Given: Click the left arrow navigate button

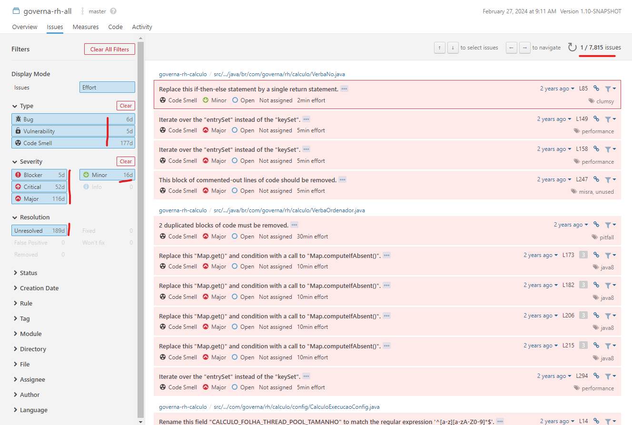Looking at the screenshot, I should (511, 48).
